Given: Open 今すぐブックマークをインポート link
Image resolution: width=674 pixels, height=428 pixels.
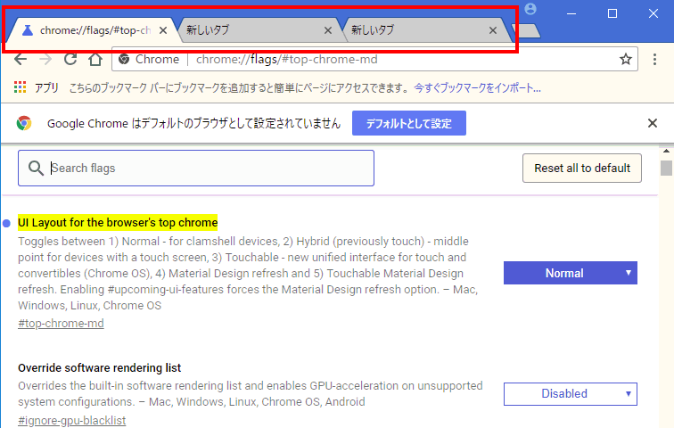Looking at the screenshot, I should coord(477,88).
